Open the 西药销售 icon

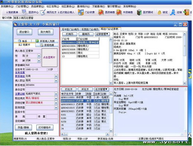101,12
